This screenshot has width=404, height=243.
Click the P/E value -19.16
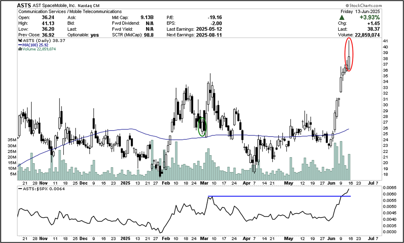coord(215,17)
